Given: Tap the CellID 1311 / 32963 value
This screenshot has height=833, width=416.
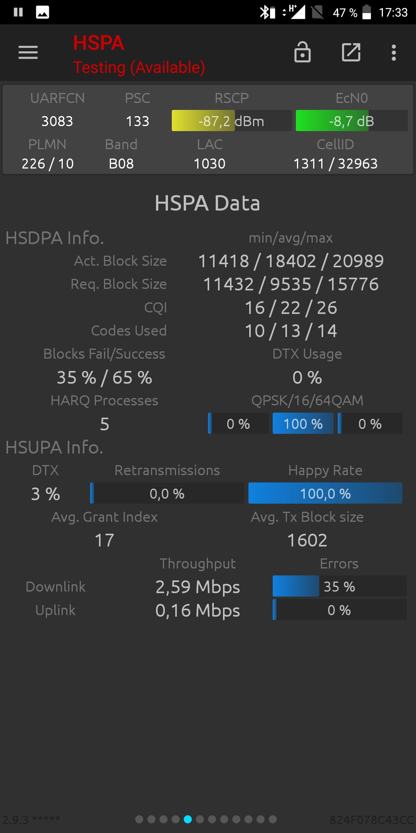Looking at the screenshot, I should [335, 164].
